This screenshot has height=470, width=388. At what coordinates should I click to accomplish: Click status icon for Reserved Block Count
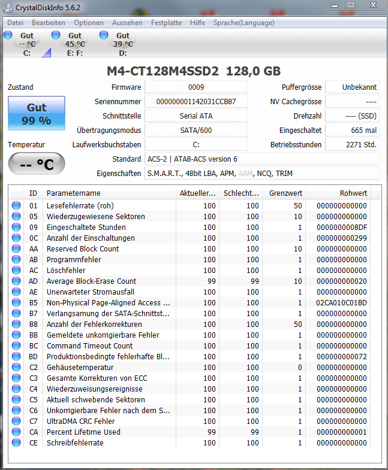16,249
